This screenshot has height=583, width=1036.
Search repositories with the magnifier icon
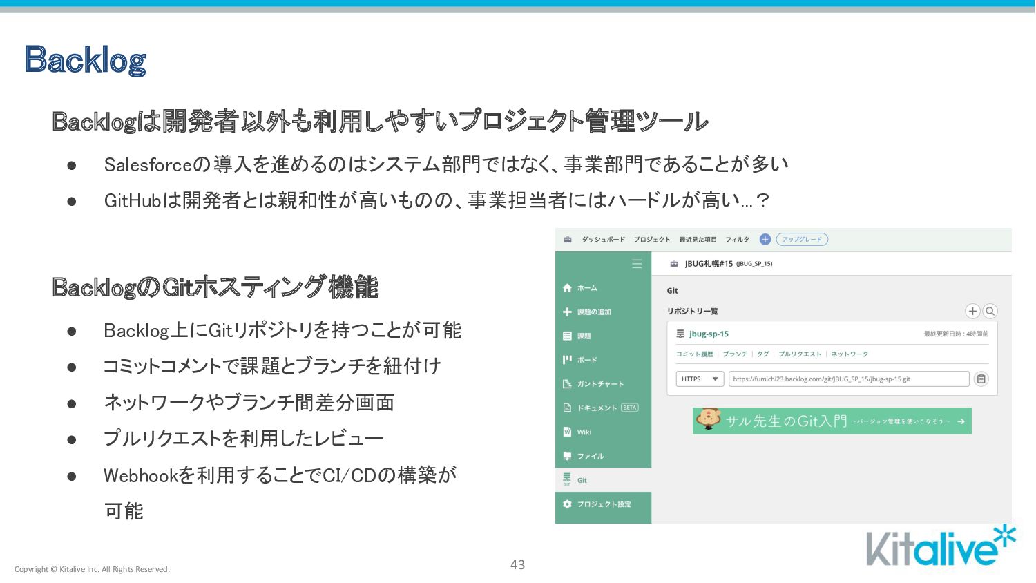pos(990,312)
